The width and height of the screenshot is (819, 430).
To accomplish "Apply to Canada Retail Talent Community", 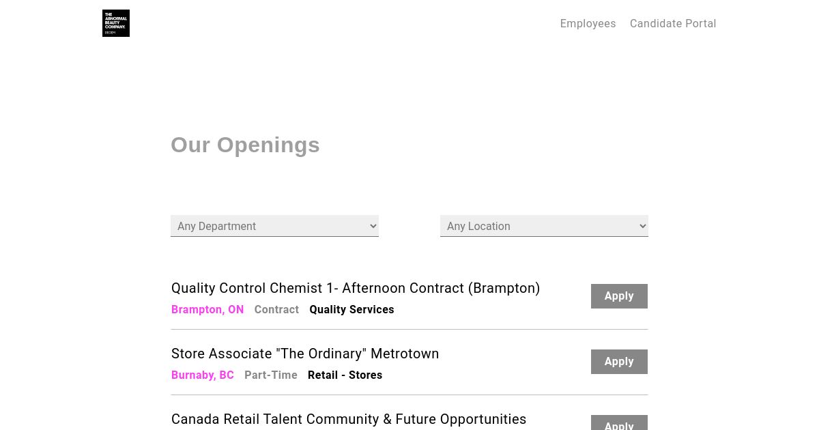I will 619,422.
